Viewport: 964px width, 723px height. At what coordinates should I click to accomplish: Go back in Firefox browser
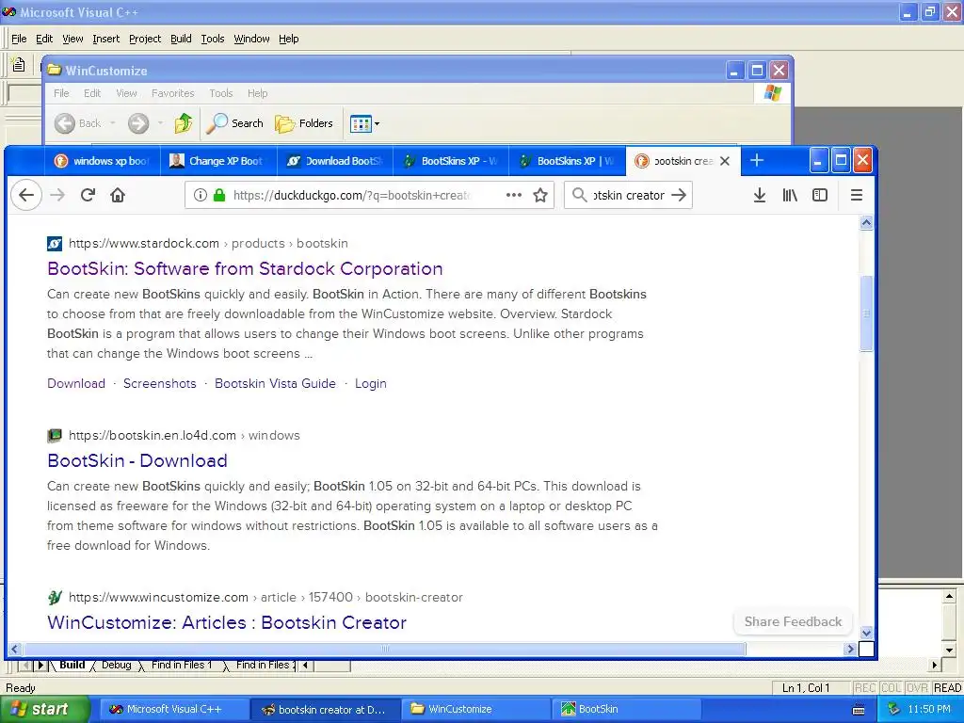(26, 196)
